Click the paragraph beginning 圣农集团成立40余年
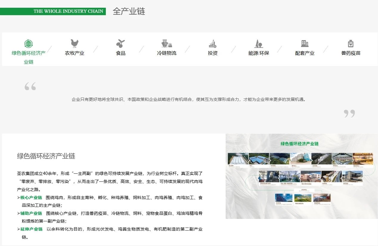 (x=110, y=181)
